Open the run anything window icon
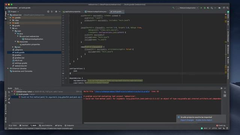240x135 pixels. (224, 8)
